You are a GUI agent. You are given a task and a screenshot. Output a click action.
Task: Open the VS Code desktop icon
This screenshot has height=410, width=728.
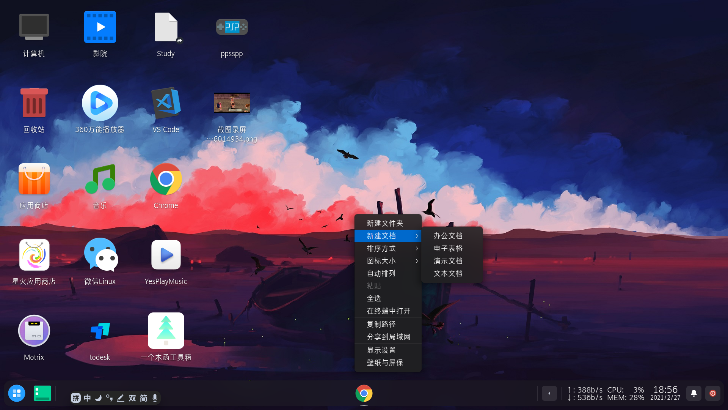point(166,103)
